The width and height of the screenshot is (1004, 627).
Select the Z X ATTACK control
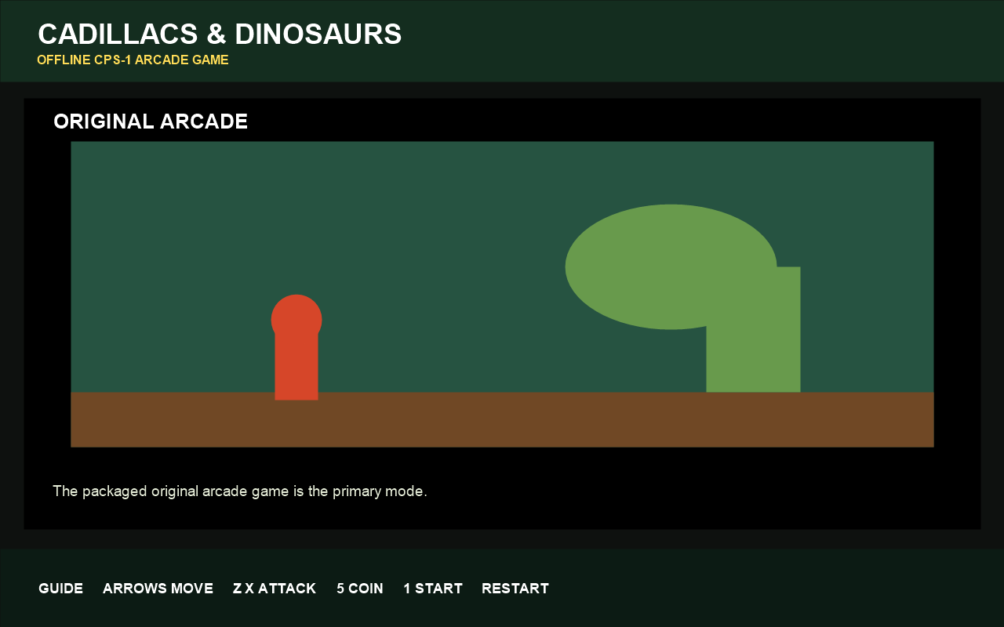275,589
